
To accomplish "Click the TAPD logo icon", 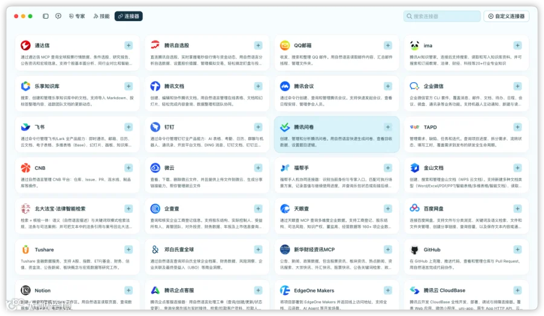I will 414,127.
